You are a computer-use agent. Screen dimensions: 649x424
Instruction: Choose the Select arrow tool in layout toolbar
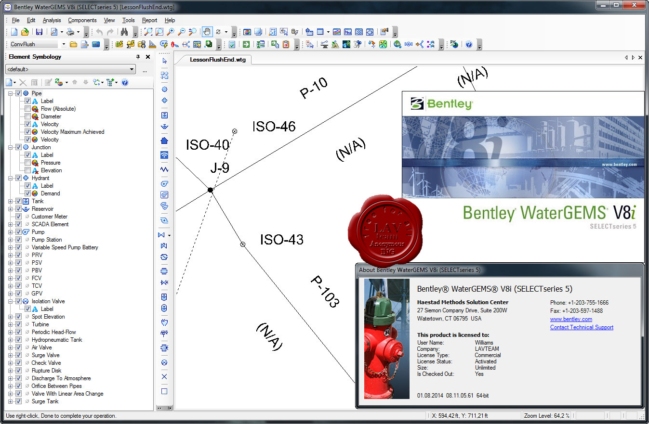(x=164, y=61)
